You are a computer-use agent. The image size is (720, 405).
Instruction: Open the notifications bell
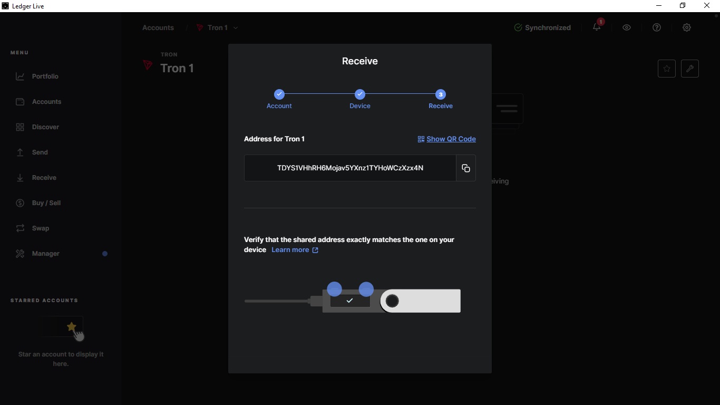pos(597,27)
